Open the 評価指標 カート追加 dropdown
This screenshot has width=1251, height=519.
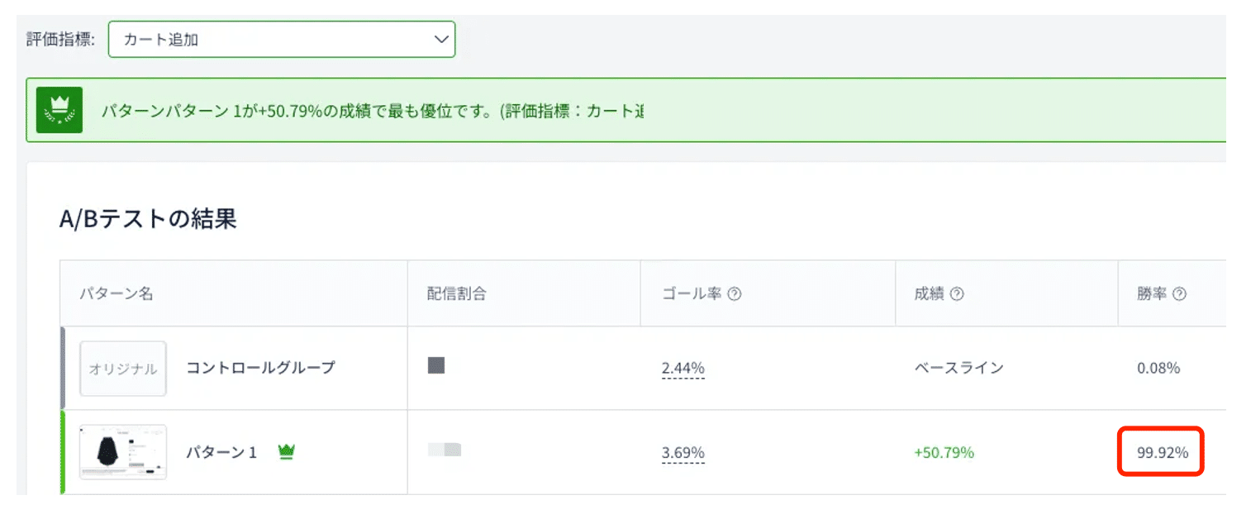(281, 40)
